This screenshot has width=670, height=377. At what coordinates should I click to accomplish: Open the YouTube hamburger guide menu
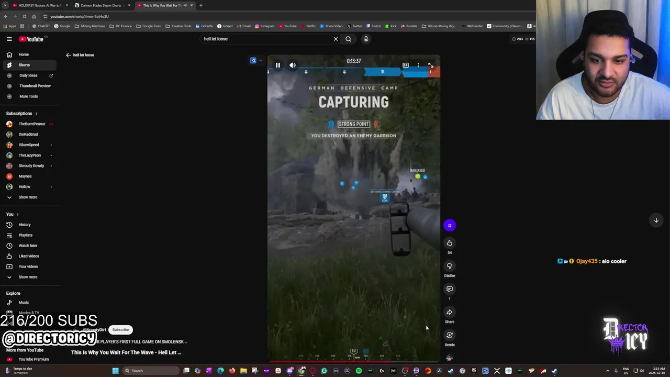click(9, 39)
